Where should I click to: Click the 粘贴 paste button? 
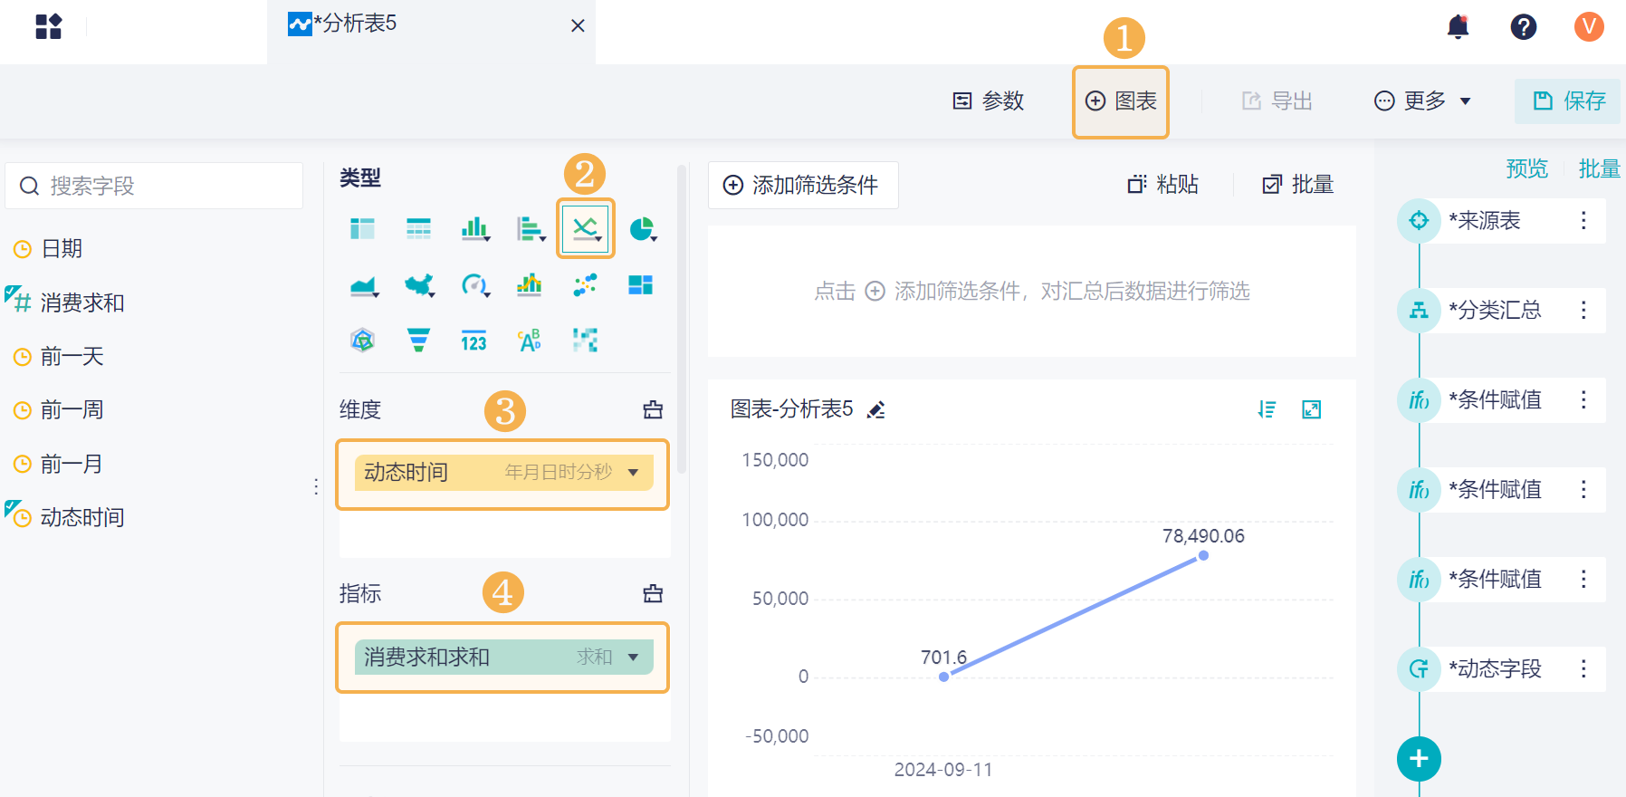tap(1162, 185)
